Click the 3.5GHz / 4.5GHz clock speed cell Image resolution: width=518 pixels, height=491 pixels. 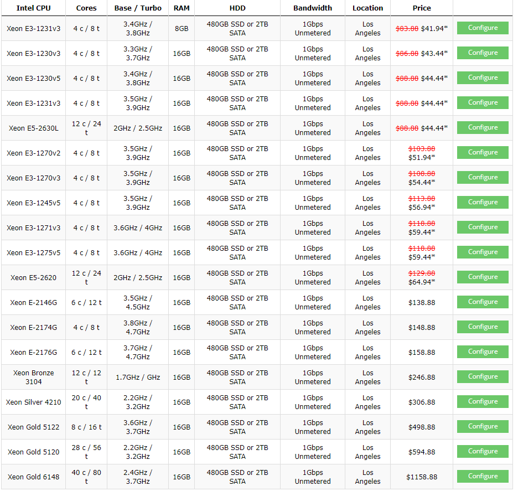pyautogui.click(x=138, y=303)
